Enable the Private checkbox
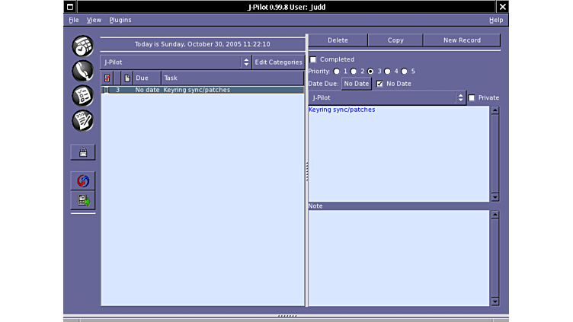Screen dimensions: 573x322 [472, 97]
